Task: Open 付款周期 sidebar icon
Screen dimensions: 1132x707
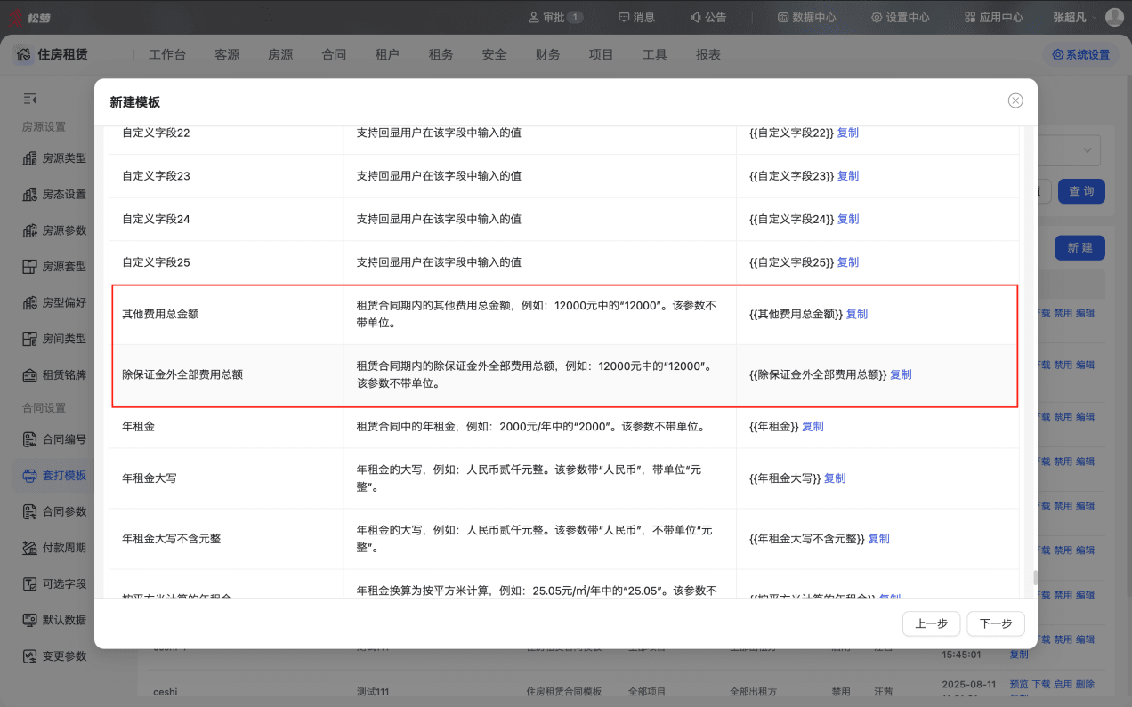Action: click(x=29, y=548)
